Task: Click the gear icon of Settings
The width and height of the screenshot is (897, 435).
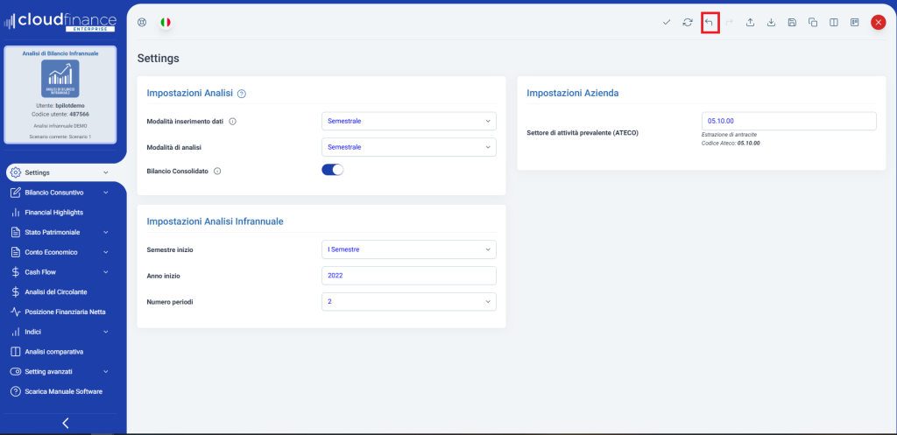Action: point(16,172)
